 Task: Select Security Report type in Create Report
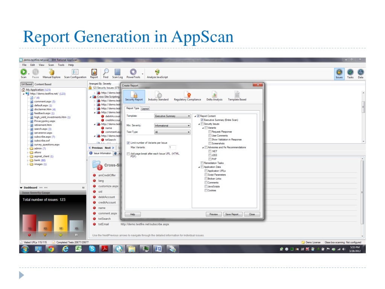coord(134,96)
